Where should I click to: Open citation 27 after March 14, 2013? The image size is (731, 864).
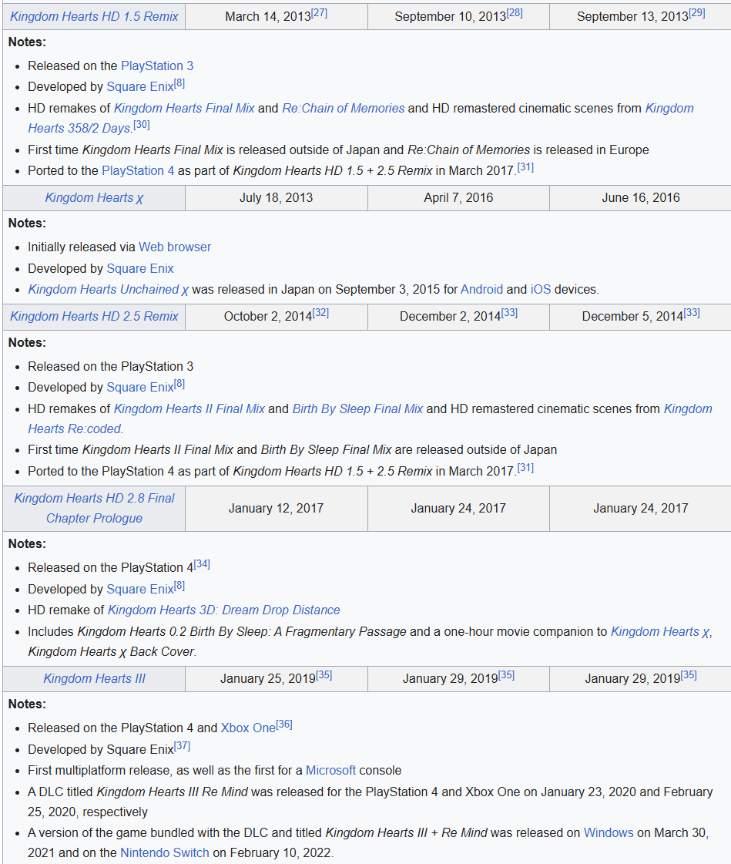pos(319,12)
